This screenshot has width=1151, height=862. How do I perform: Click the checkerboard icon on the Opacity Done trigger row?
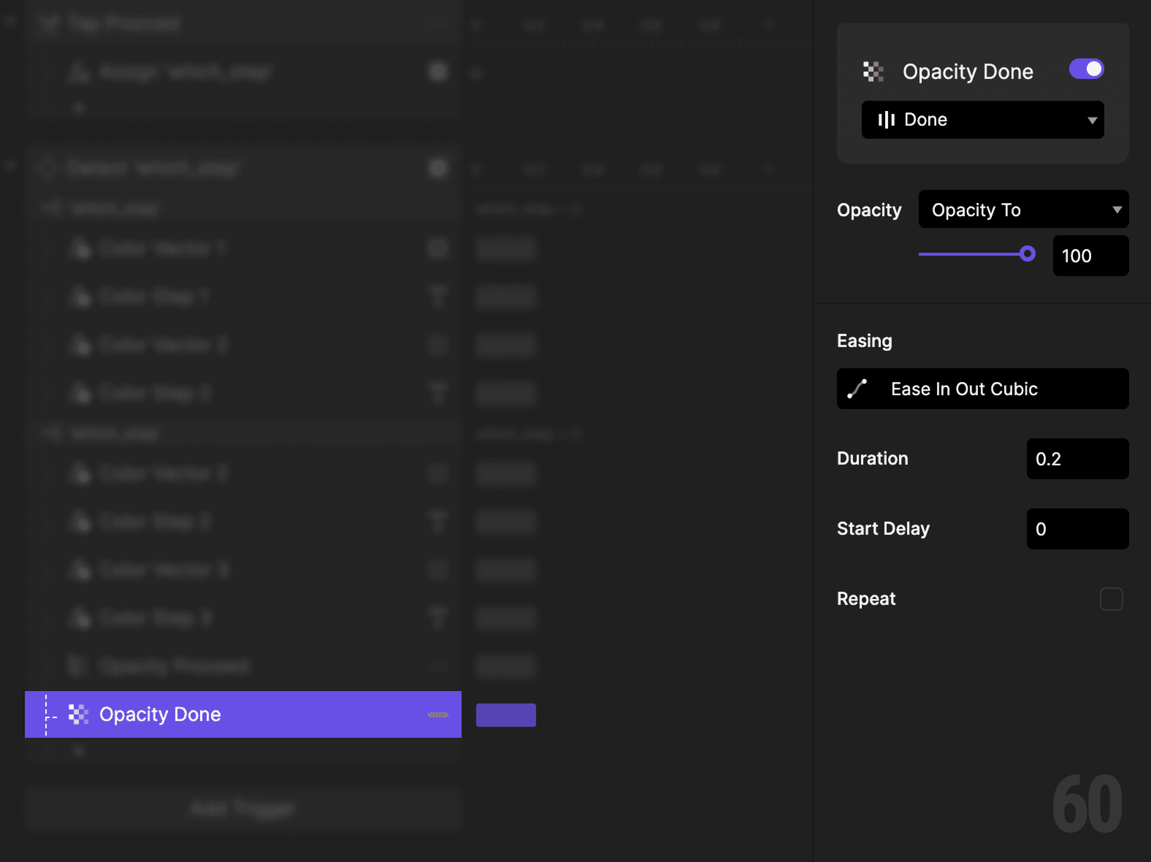pyautogui.click(x=79, y=715)
